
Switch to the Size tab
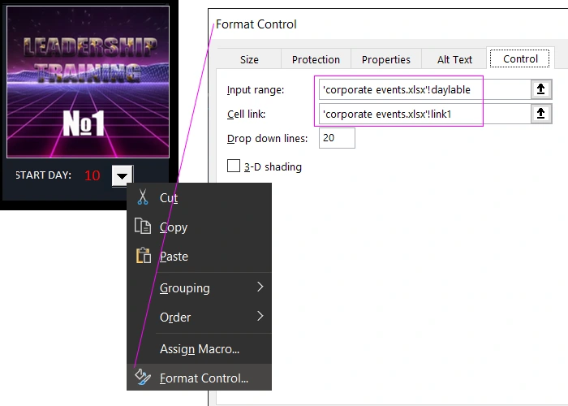click(249, 59)
